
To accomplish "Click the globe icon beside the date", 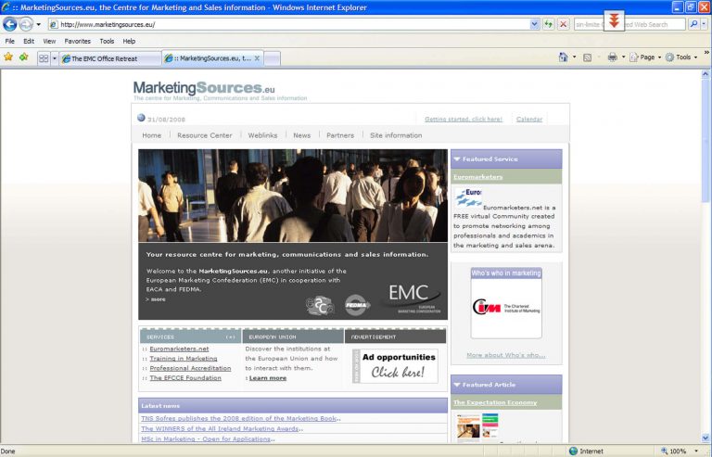I will [141, 118].
